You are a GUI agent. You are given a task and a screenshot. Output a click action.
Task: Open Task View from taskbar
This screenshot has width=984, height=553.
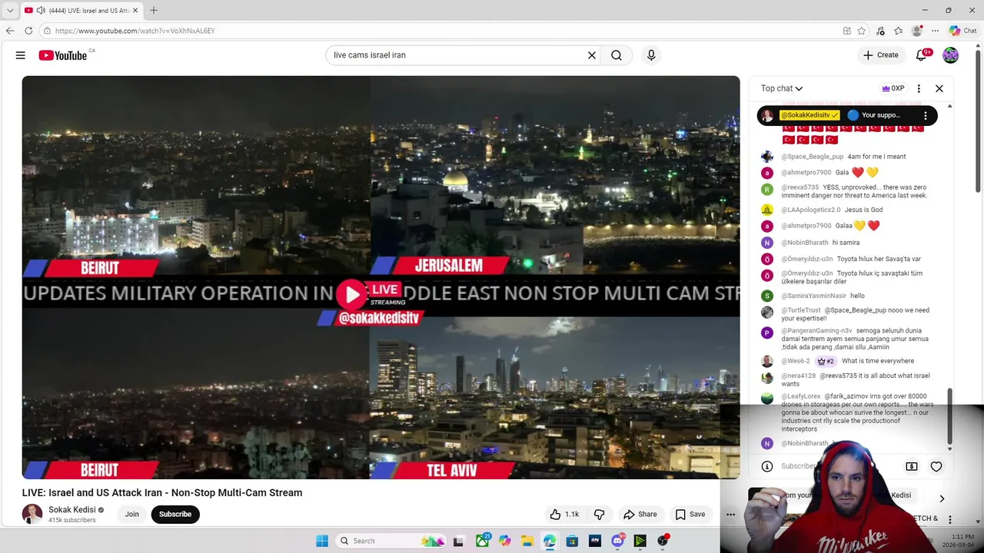click(459, 541)
